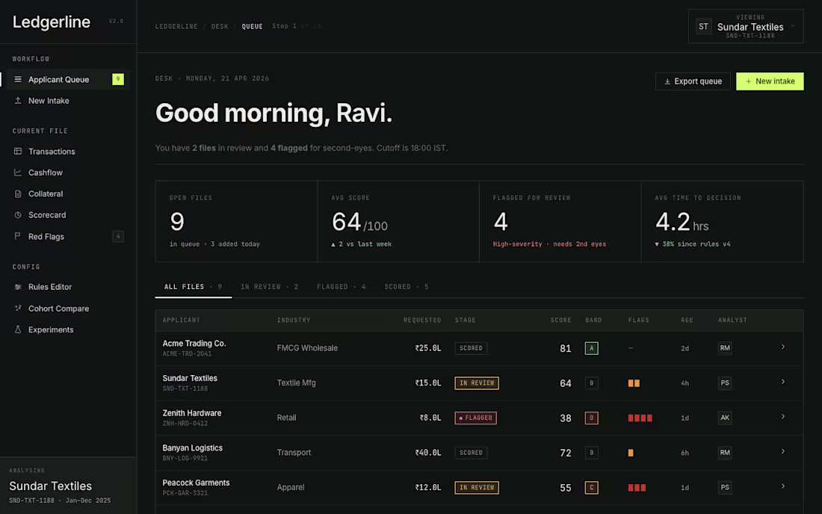Click Peacock Garments red flag bars
Image resolution: width=822 pixels, height=514 pixels.
(637, 488)
